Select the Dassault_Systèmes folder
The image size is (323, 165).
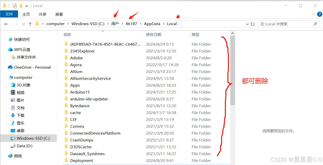click(87, 154)
